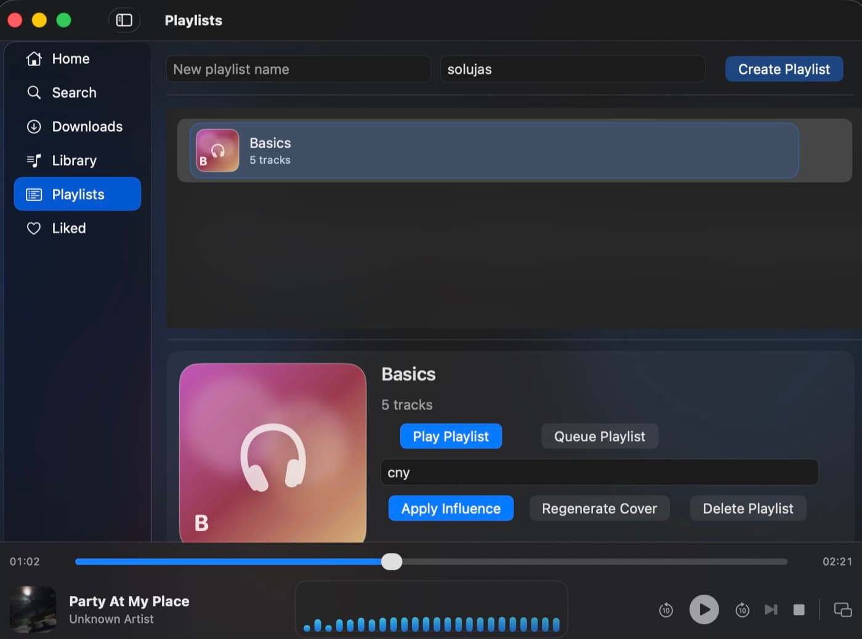Toggle the sidebar visibility button
Screen dimensions: 862x639
[x=124, y=20]
